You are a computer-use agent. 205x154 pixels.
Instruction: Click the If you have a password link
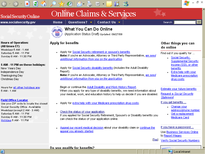click(177, 127)
